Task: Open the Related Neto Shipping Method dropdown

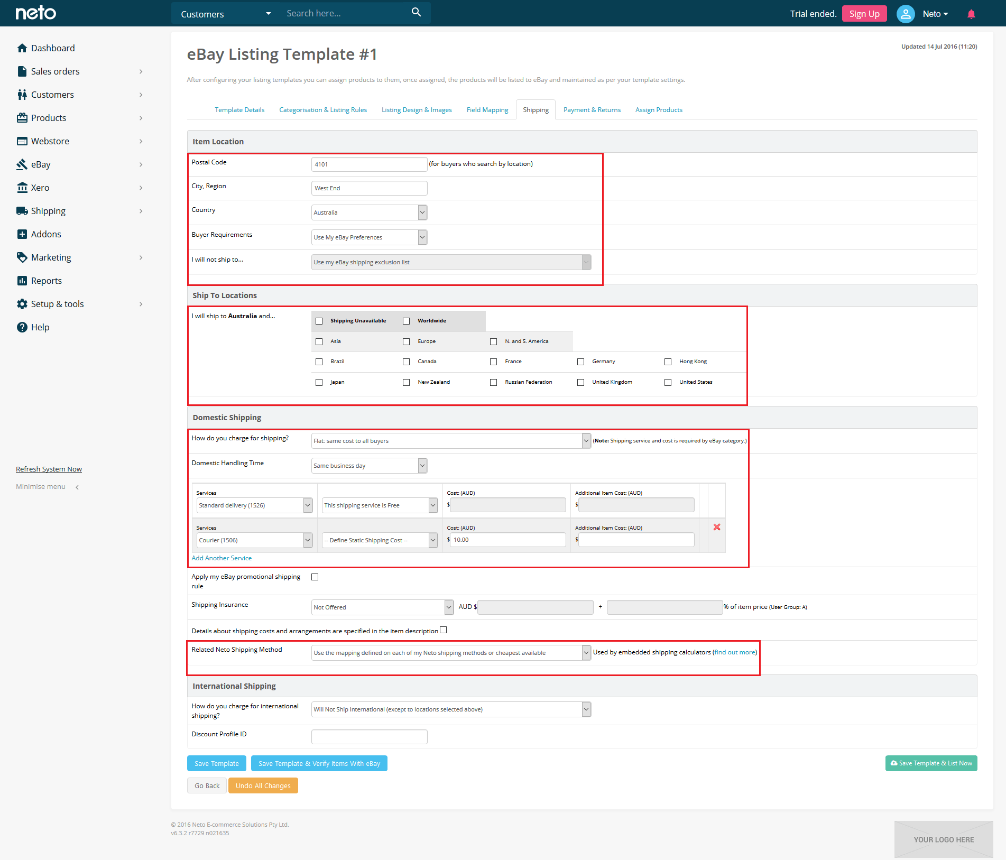Action: 451,653
